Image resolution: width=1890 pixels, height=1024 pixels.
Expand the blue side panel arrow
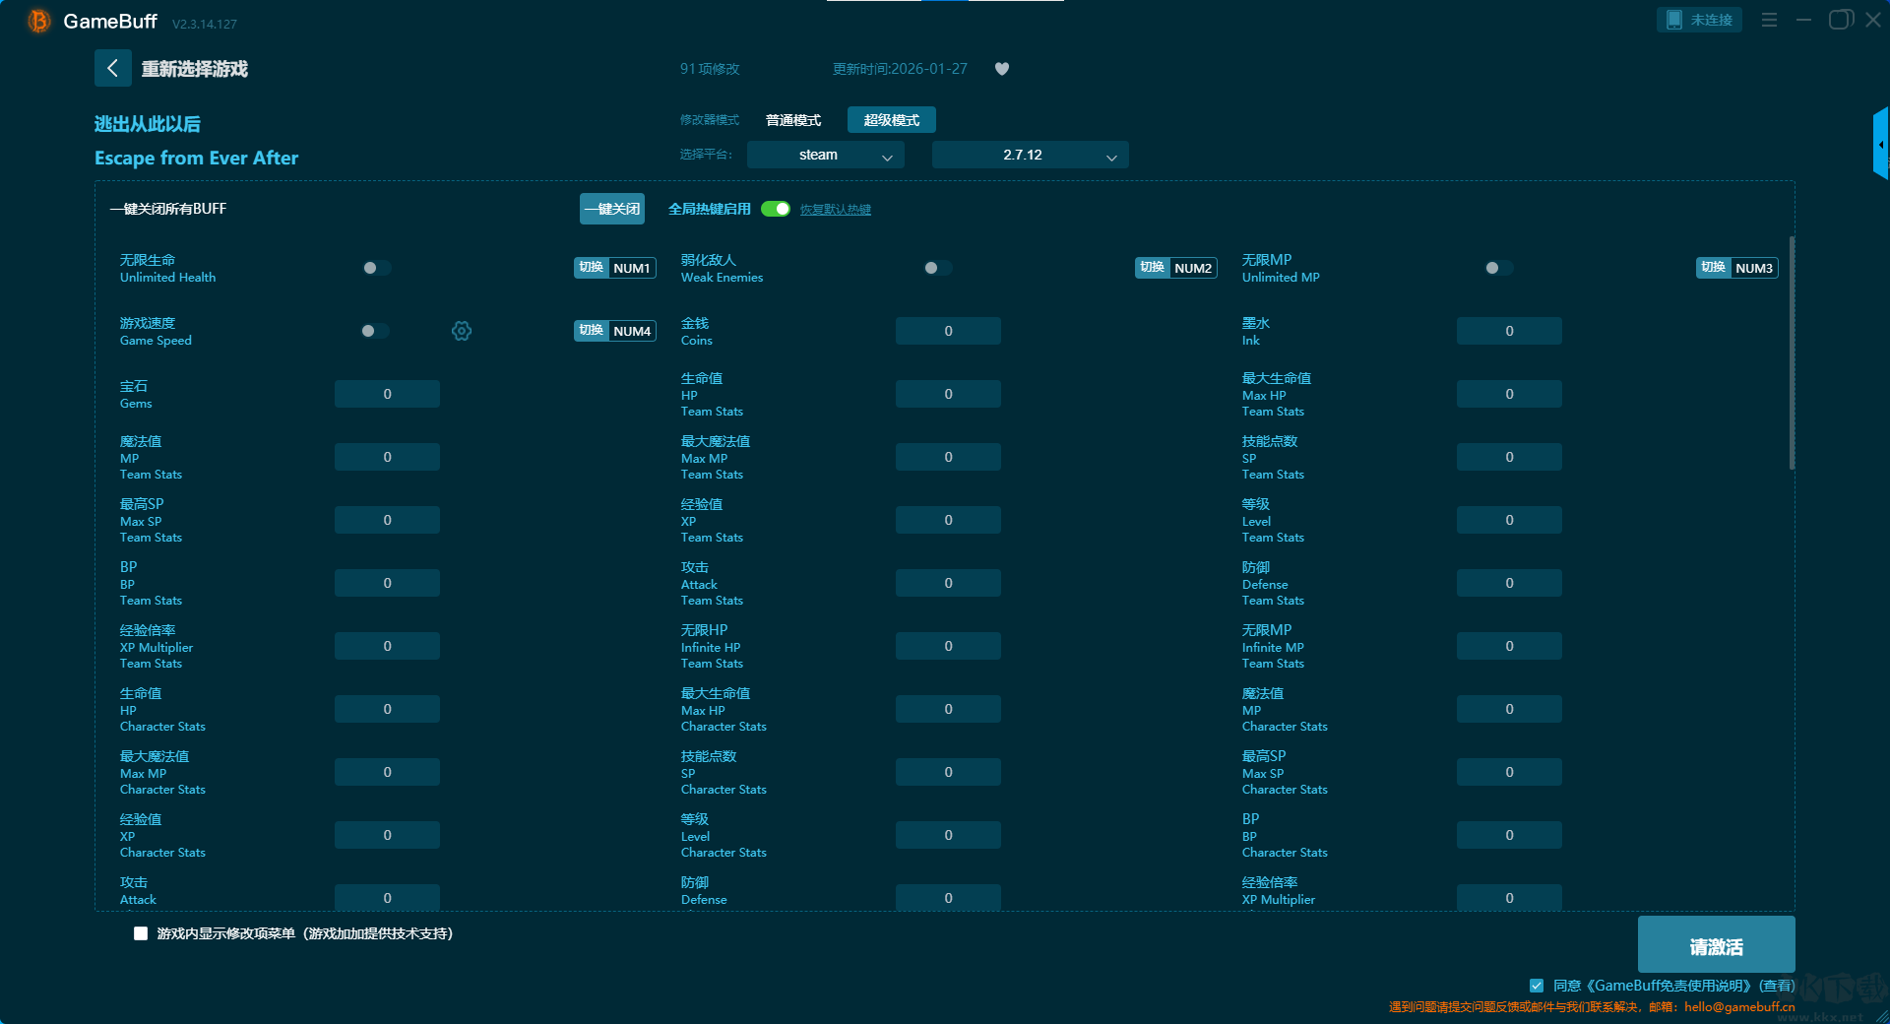[1880, 145]
